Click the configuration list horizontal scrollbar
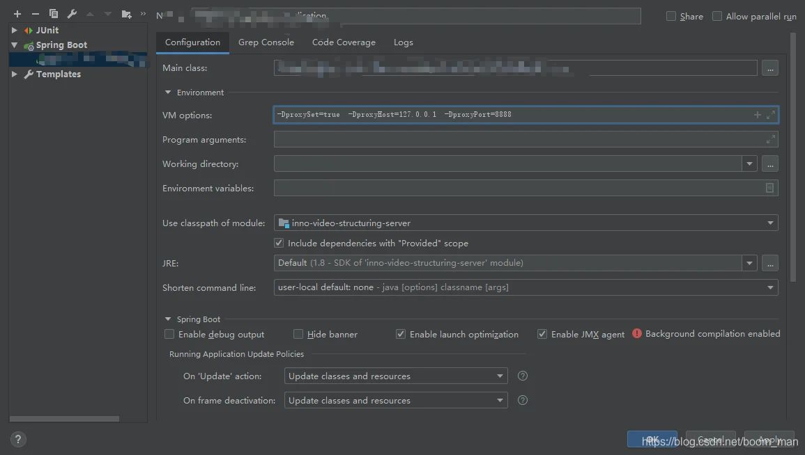This screenshot has height=455, width=805. 64,419
